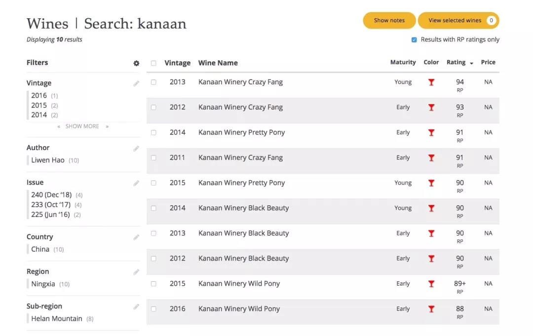Select checkbox for 2012 Kanaan Winery Crazy Fang
The width and height of the screenshot is (533, 336).
153,108
